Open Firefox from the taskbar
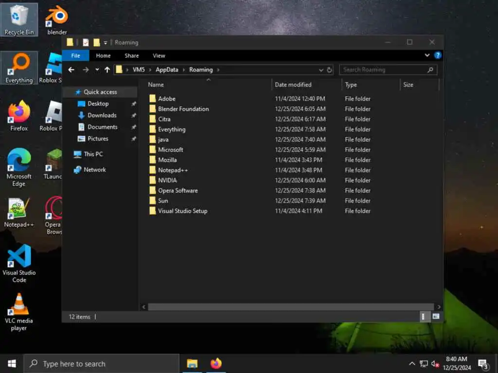The height and width of the screenshot is (373, 498). point(216,363)
